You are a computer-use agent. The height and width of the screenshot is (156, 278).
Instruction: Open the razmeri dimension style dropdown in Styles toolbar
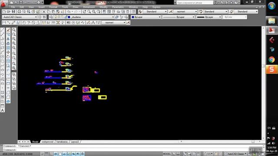coord(185,12)
